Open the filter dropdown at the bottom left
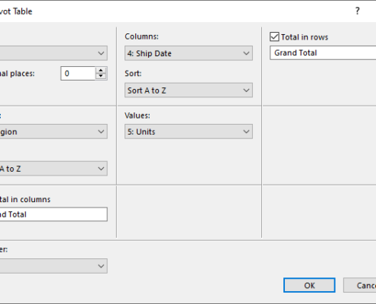This screenshot has height=304, width=376. click(54, 266)
